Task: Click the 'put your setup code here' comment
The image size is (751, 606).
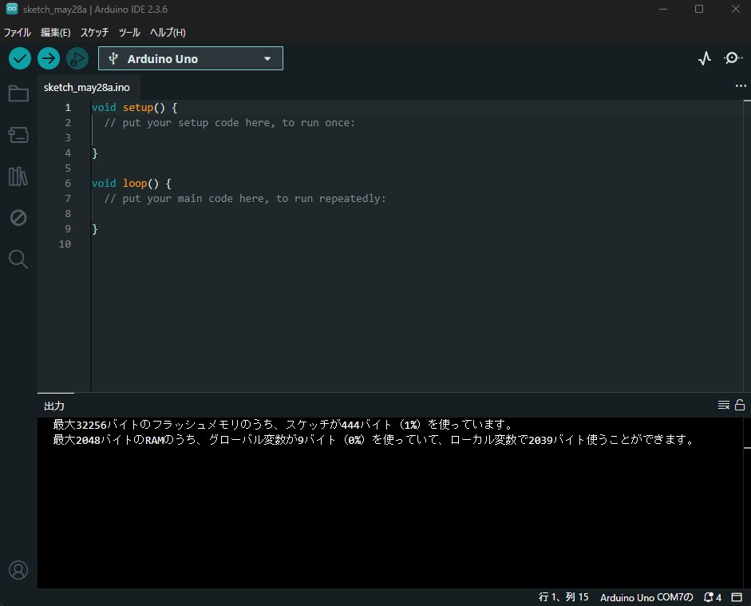Action: (x=230, y=123)
